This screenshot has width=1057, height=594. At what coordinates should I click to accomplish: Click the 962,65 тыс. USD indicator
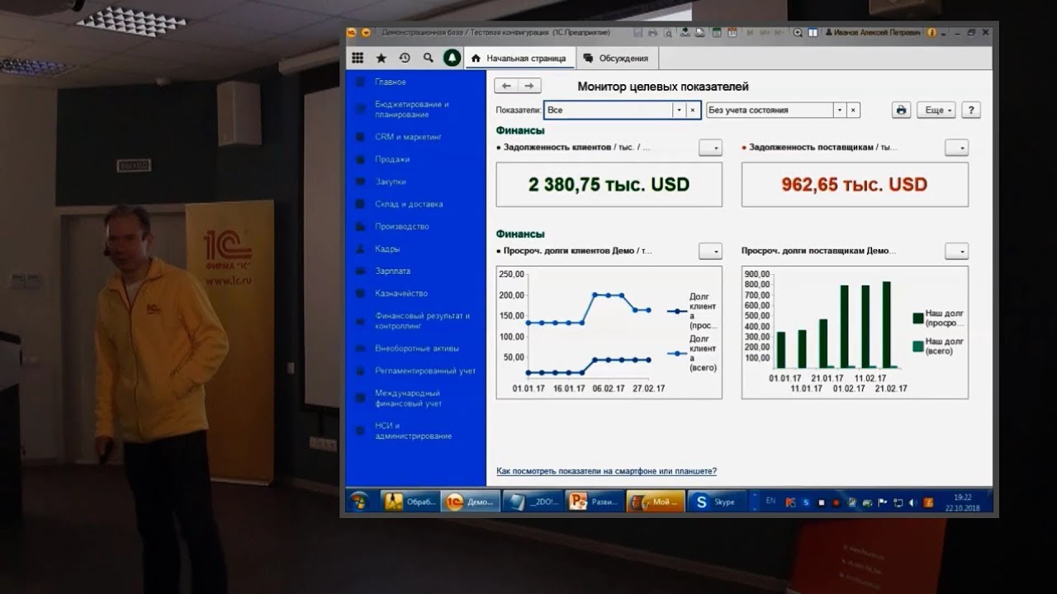pos(856,184)
